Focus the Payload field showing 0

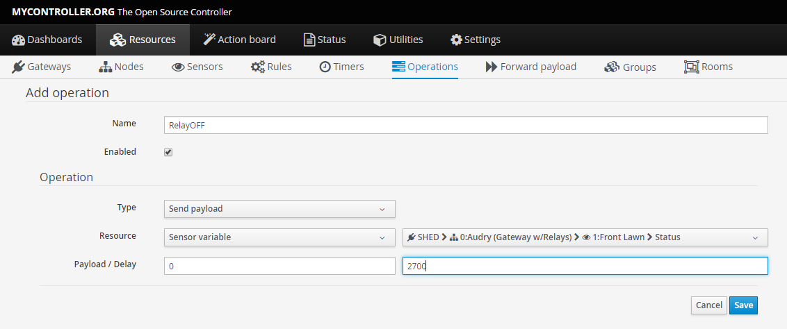pyautogui.click(x=279, y=266)
